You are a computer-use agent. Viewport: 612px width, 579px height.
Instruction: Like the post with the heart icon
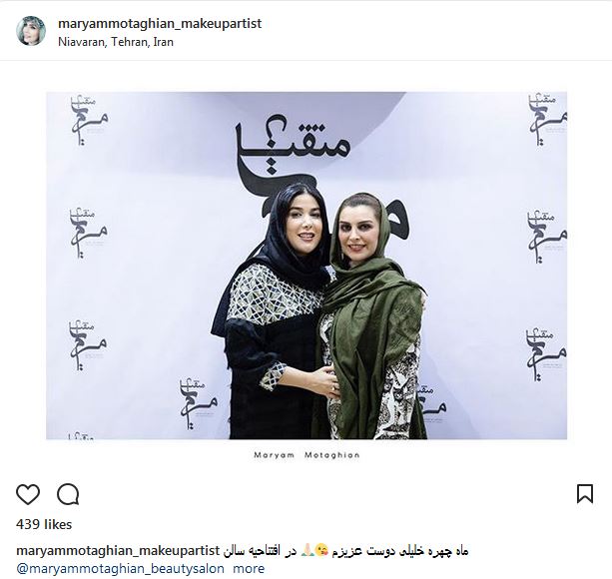(x=28, y=494)
